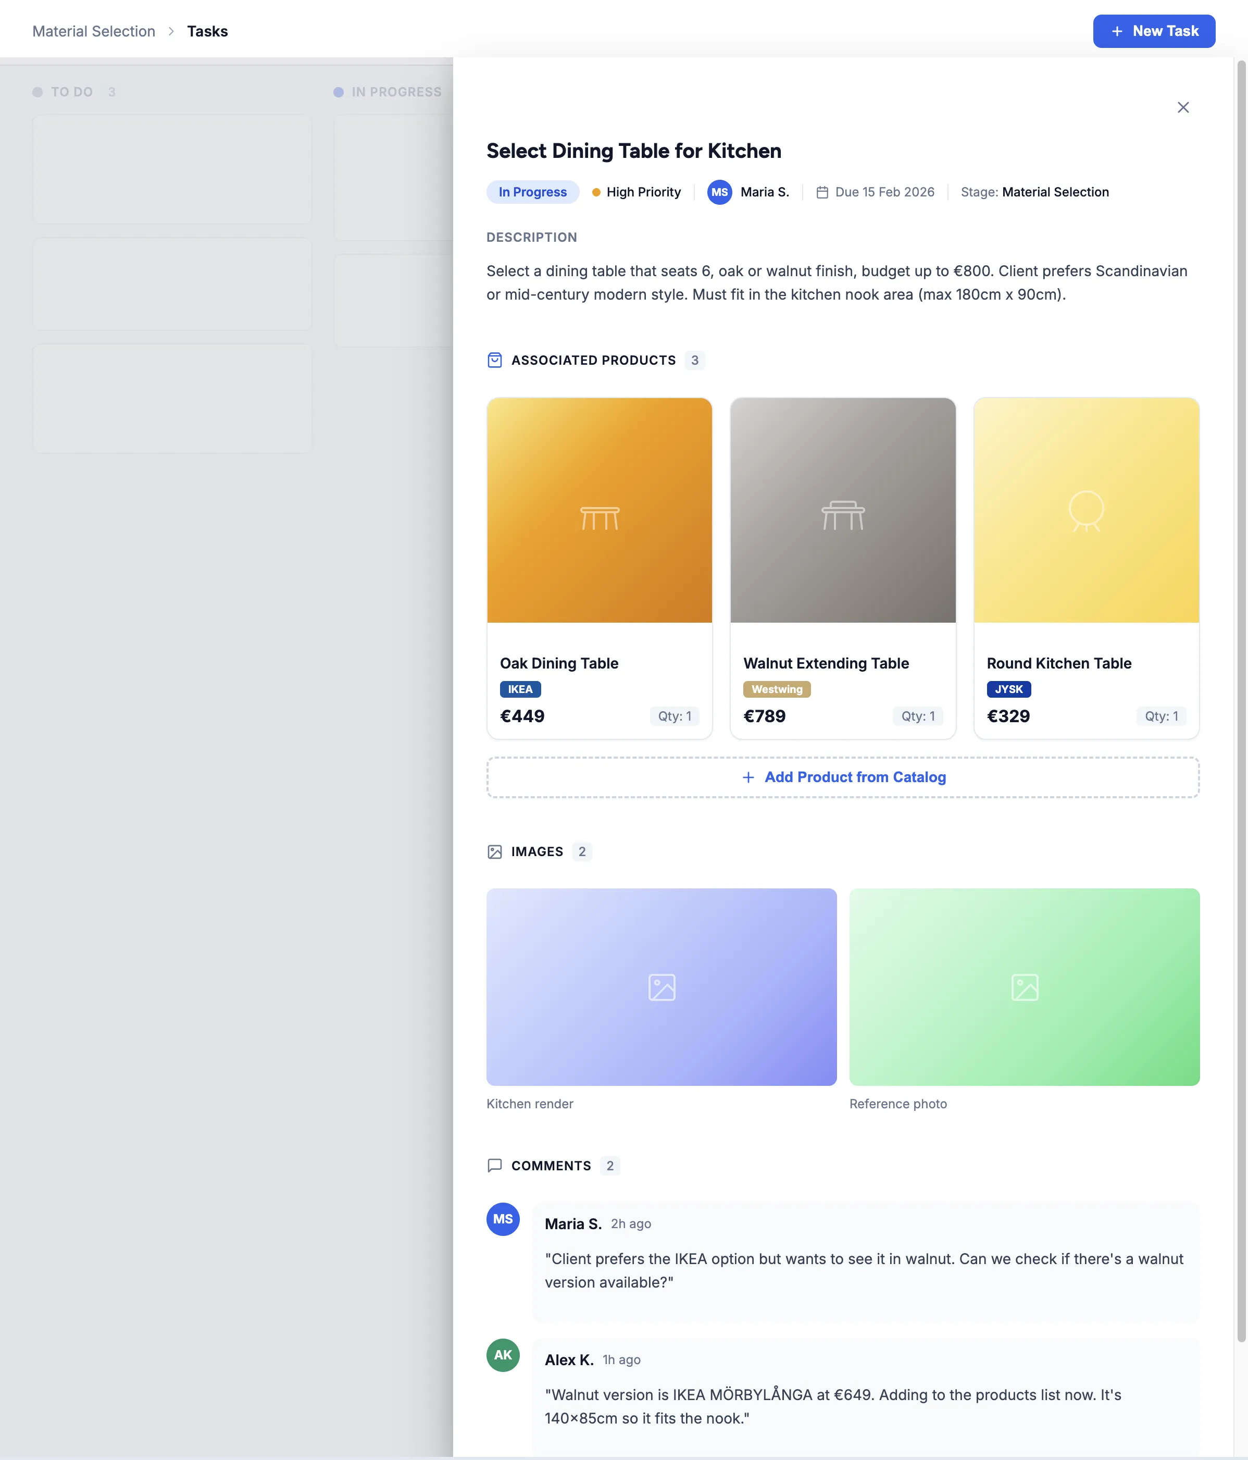Screen dimensions: 1248x1460
Task: Open the Reference photo image
Action: coord(1024,986)
